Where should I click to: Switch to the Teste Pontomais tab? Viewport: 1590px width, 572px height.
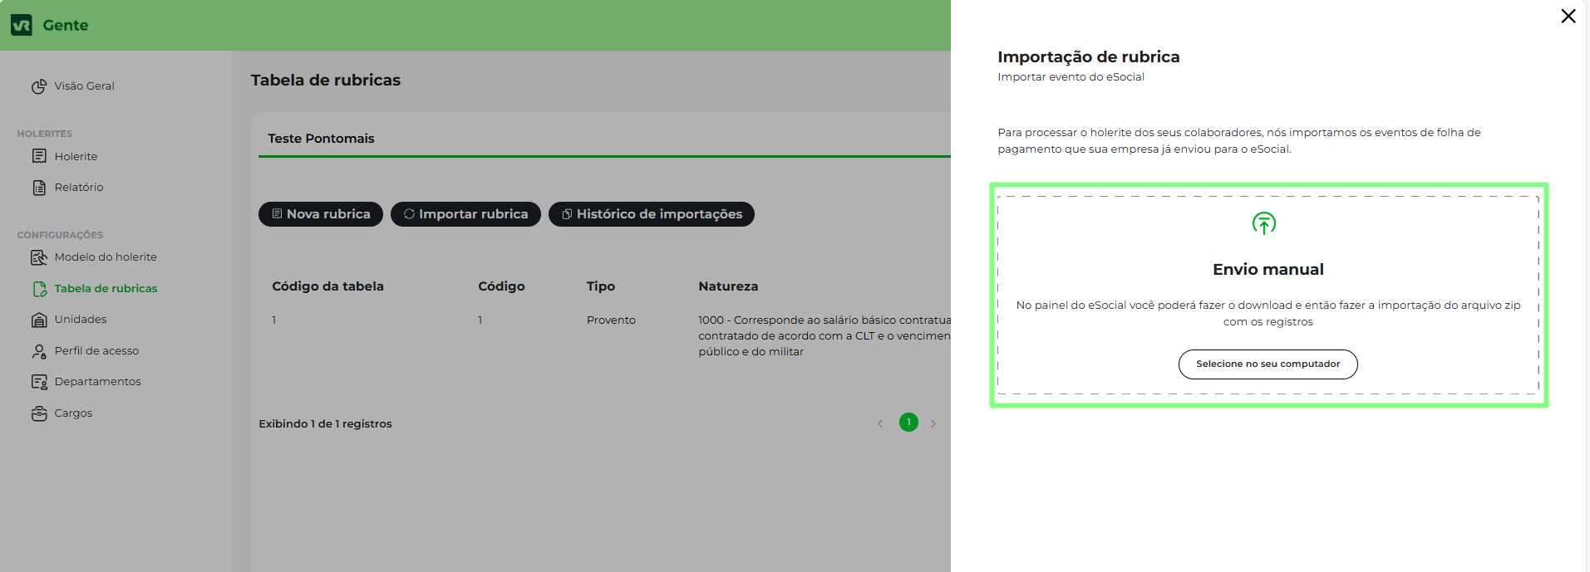pyautogui.click(x=321, y=139)
